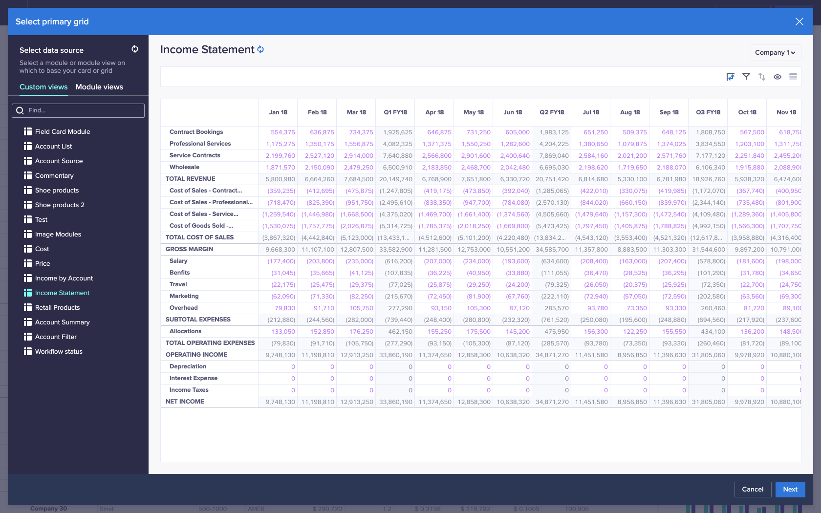
Task: Cancel the primary grid selection
Action: point(753,489)
